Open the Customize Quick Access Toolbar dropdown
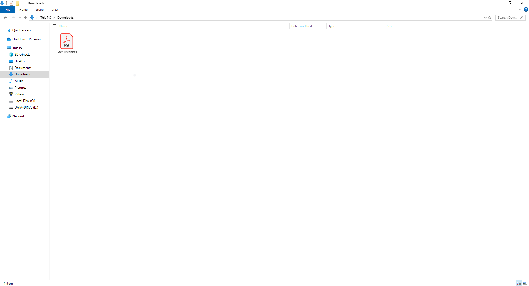This screenshot has width=529, height=286. 23,3
